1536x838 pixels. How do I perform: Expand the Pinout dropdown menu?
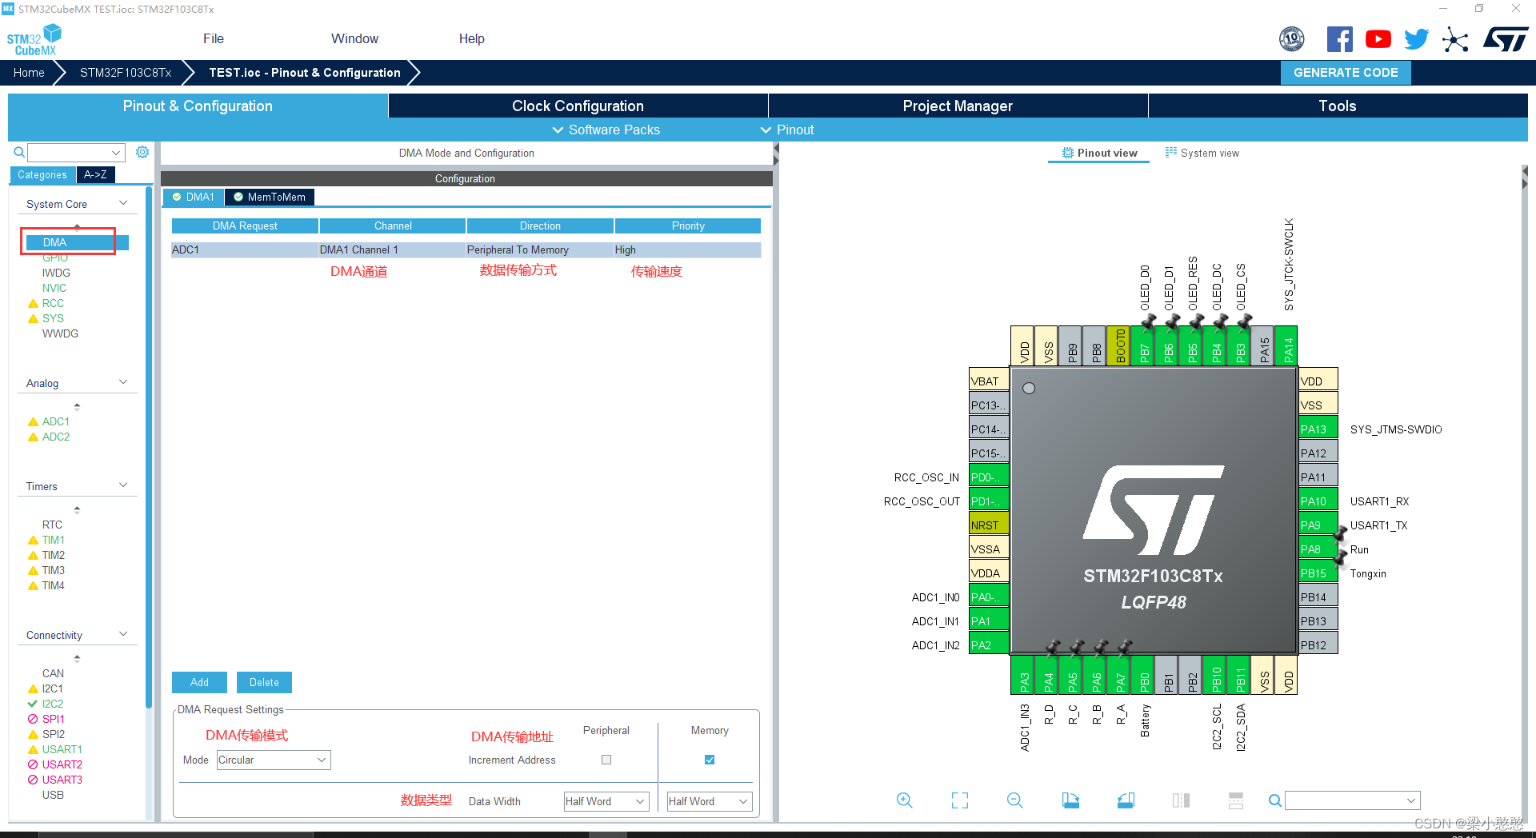click(x=787, y=130)
